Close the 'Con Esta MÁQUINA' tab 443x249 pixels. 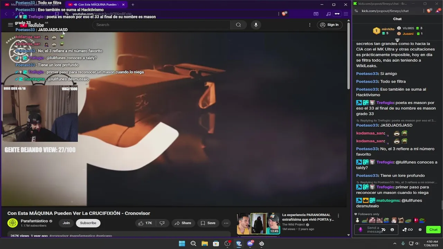[x=123, y=4]
